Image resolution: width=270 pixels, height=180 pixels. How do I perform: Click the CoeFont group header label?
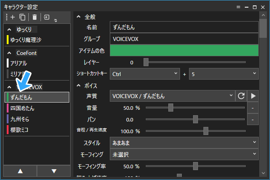click(x=27, y=53)
